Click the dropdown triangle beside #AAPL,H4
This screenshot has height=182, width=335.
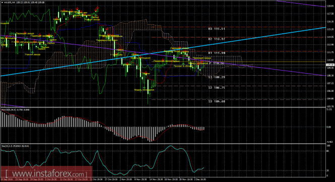point(2,3)
